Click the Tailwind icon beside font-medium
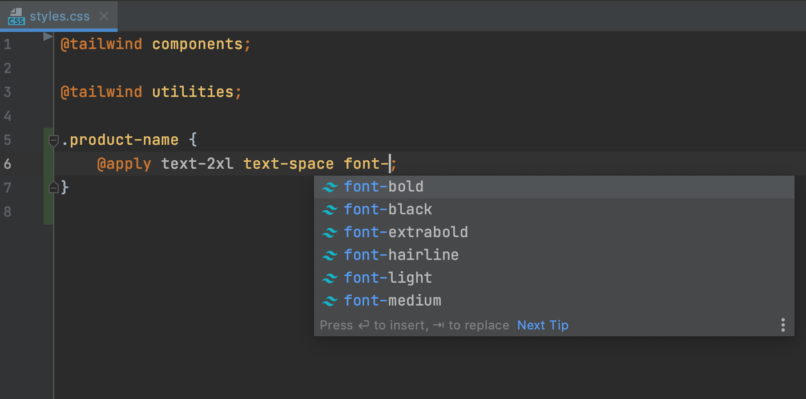 [x=331, y=300]
